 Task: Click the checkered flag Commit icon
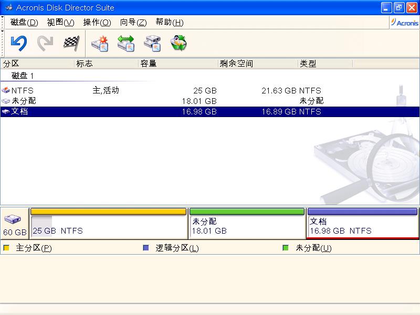click(x=71, y=43)
